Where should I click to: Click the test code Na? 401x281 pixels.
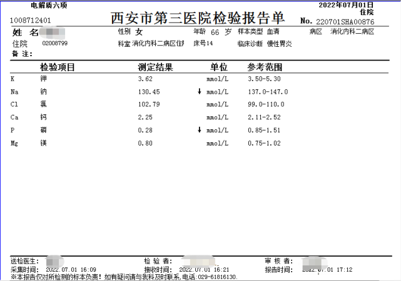(x=14, y=92)
